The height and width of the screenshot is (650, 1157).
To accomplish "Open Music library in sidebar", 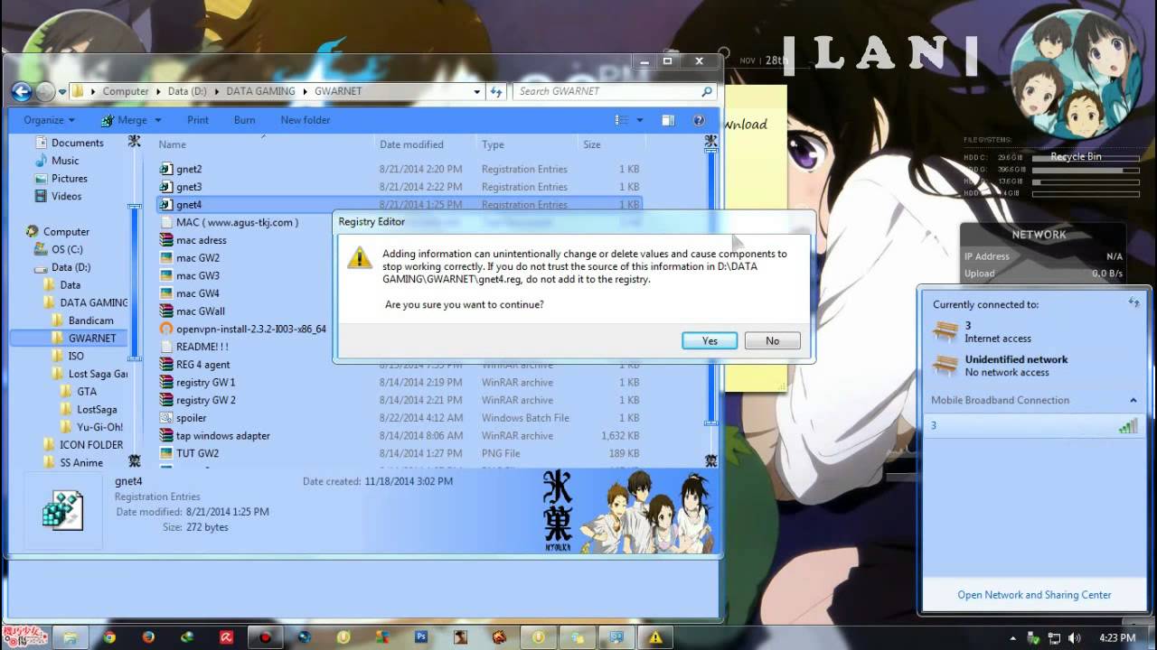I will [x=65, y=161].
